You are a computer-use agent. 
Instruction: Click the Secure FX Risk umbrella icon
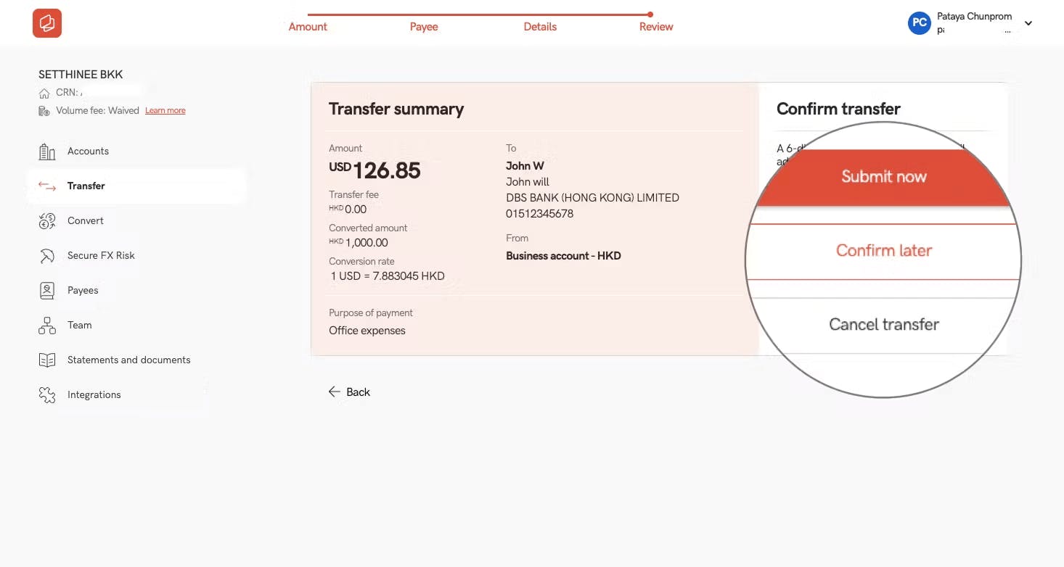pyautogui.click(x=47, y=256)
